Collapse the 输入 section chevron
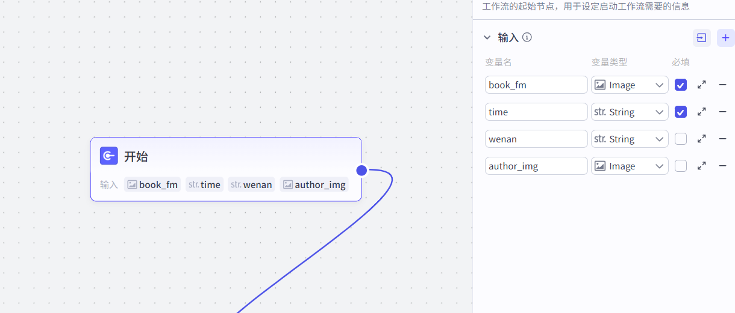 coord(487,37)
